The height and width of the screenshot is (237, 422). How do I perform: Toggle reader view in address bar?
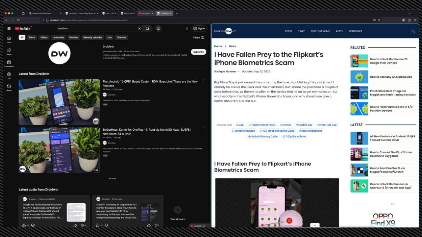coord(374,20)
